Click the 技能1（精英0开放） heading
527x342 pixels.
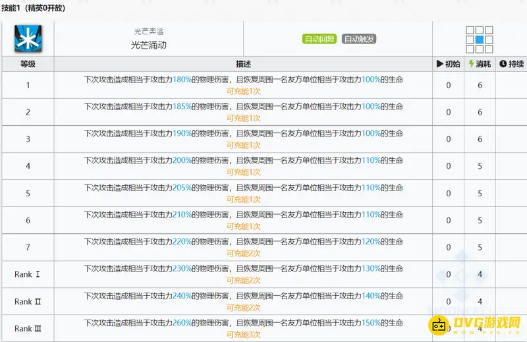34,8
